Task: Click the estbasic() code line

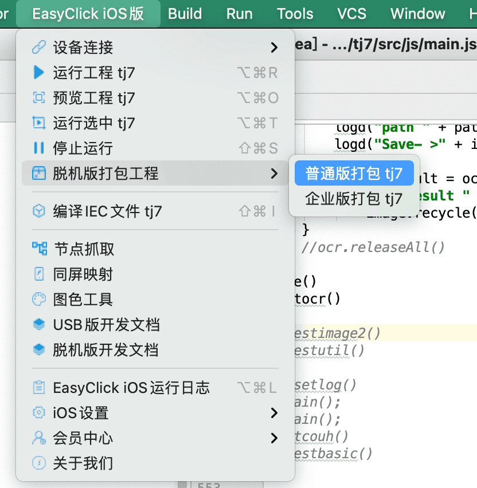Action: tap(334, 454)
